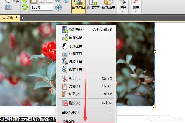Image resolution: width=185 pixels, height=123 pixels.
Task: Click 取消选择 menu entry
Action: click(x=86, y=121)
